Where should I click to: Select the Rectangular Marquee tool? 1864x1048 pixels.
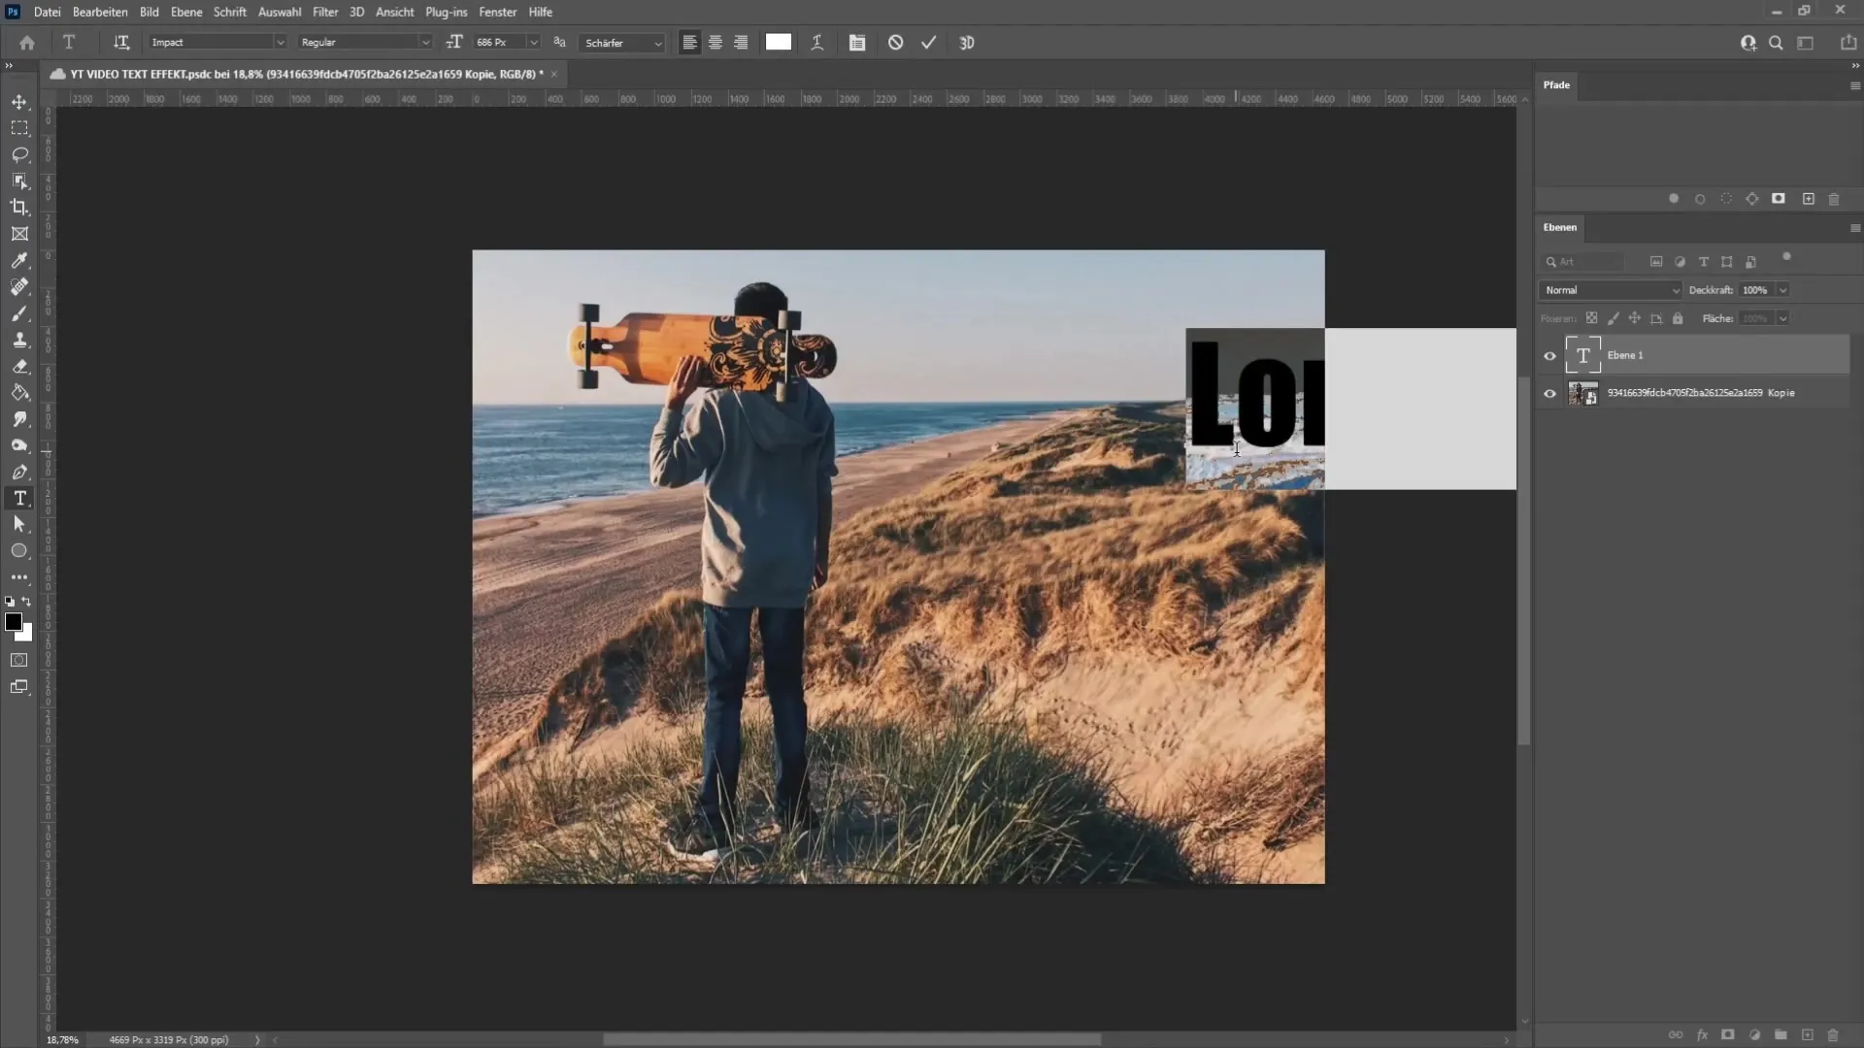point(19,128)
